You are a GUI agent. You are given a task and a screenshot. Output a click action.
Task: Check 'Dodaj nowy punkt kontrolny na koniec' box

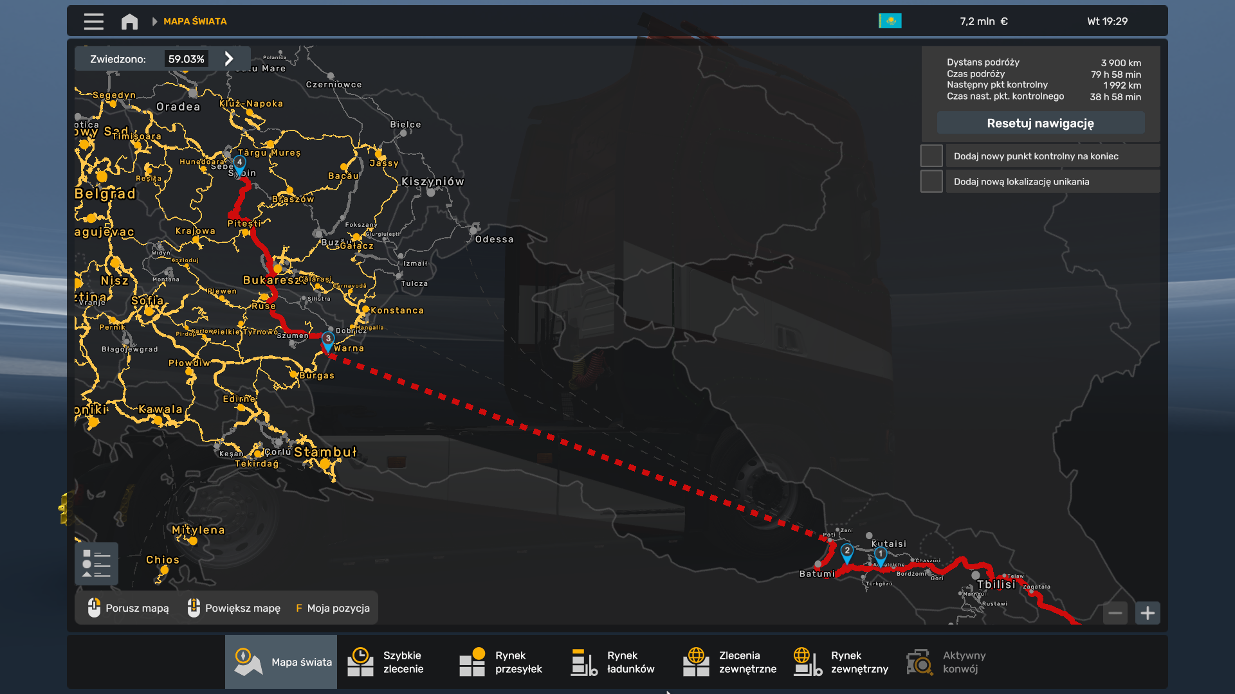point(931,156)
